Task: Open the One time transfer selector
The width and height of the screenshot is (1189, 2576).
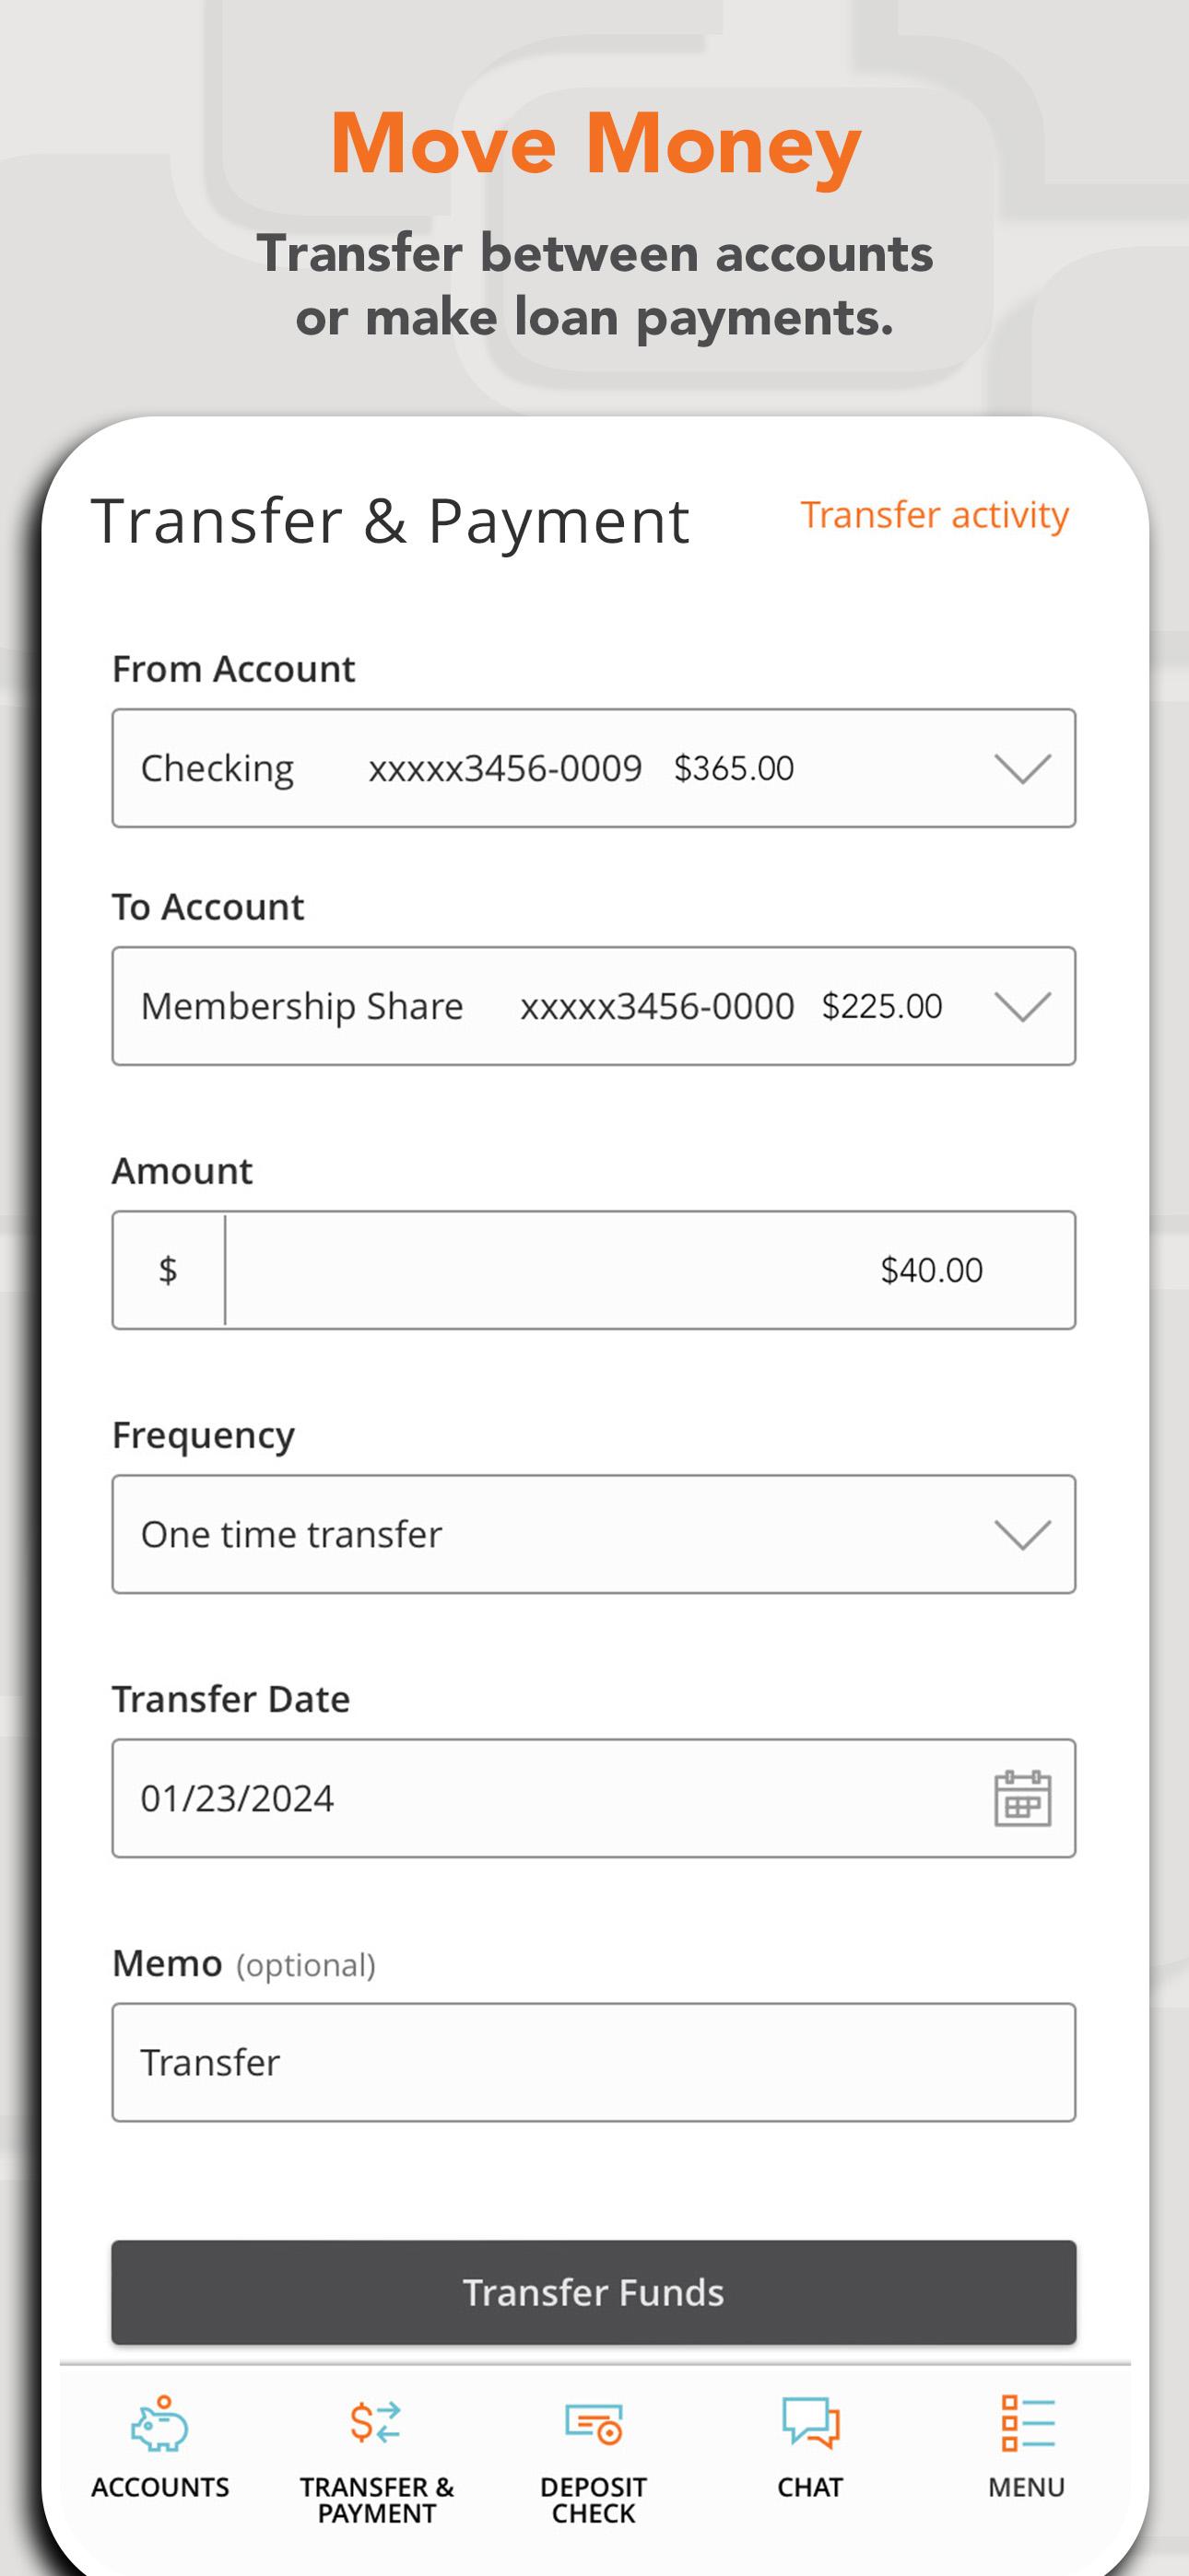Action: coord(594,1534)
